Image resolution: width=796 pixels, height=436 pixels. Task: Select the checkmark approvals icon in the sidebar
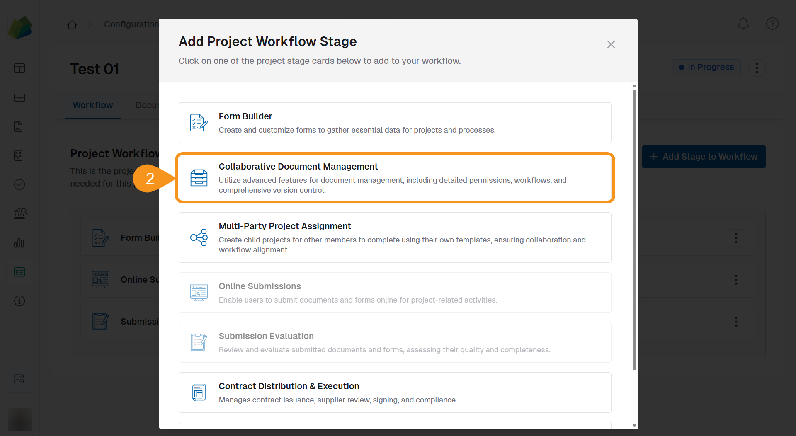coord(19,184)
